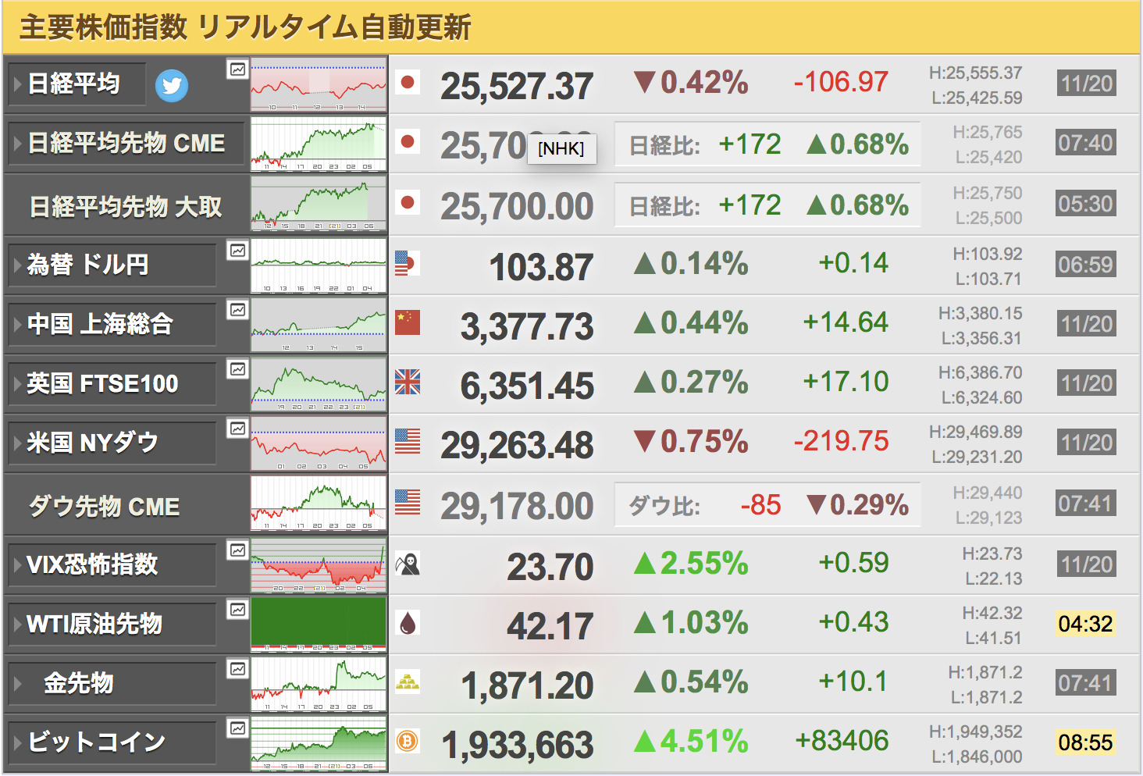
Task: Expand the ビットコイン row arrow
Action: click(x=17, y=743)
